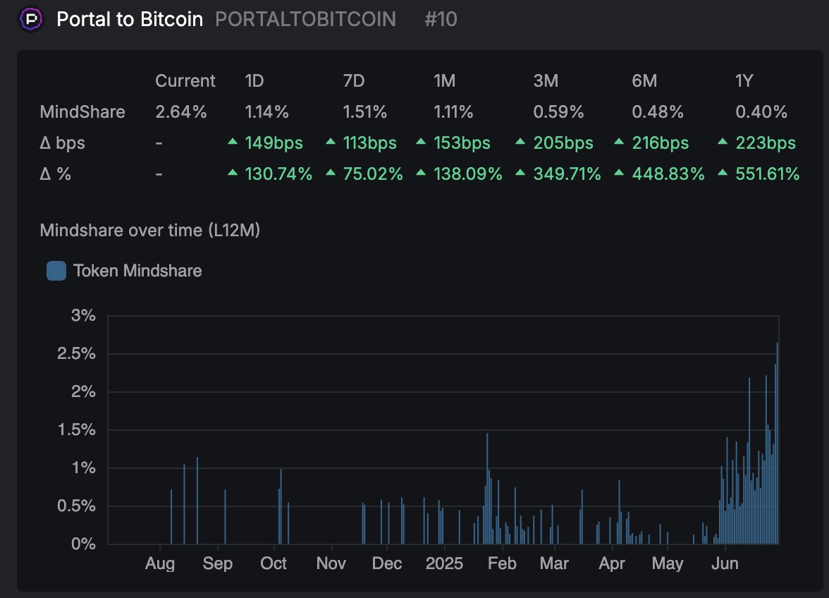829x598 pixels.
Task: Click the 2.5% y-axis label
Action: pos(76,354)
